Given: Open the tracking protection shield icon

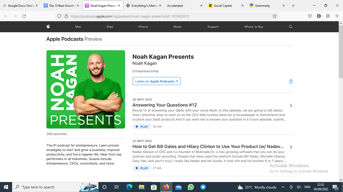Looking at the screenshot, I should 59,16.
